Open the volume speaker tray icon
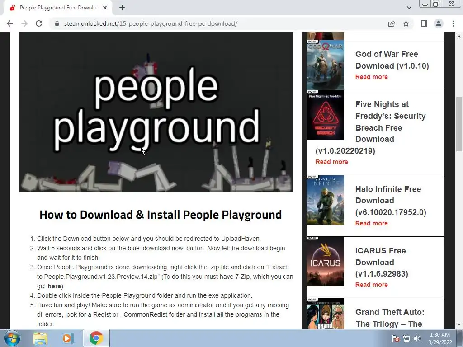 [417, 338]
